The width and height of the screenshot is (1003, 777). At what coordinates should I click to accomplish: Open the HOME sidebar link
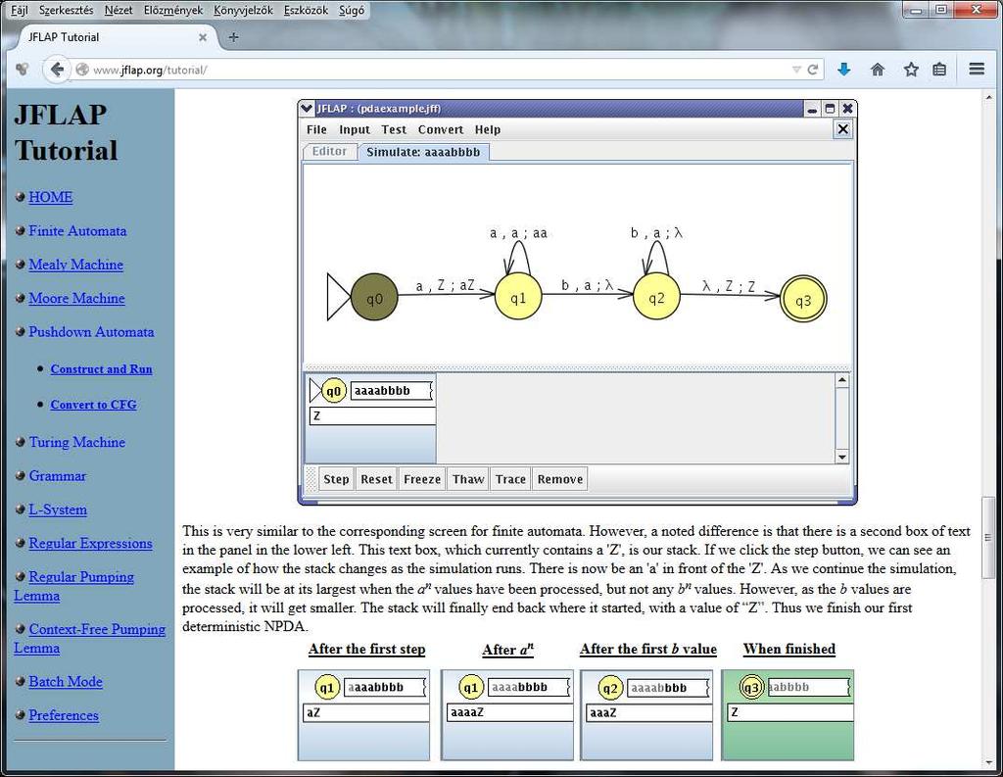pos(51,197)
